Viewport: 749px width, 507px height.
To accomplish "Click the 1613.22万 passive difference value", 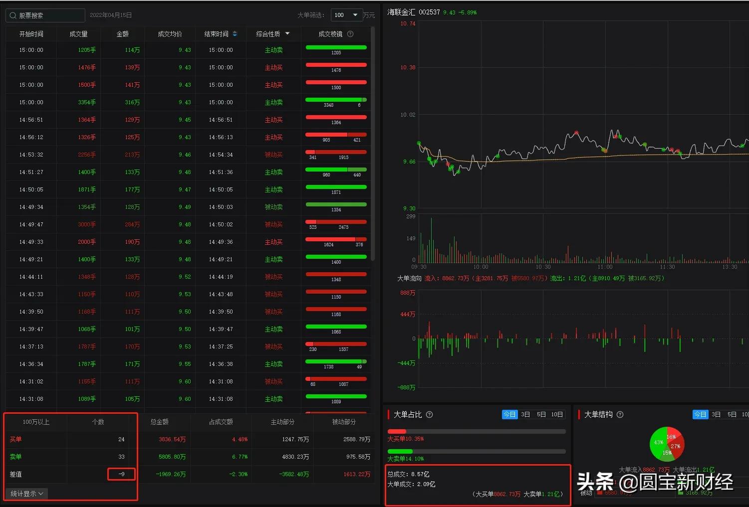I will (x=357, y=474).
